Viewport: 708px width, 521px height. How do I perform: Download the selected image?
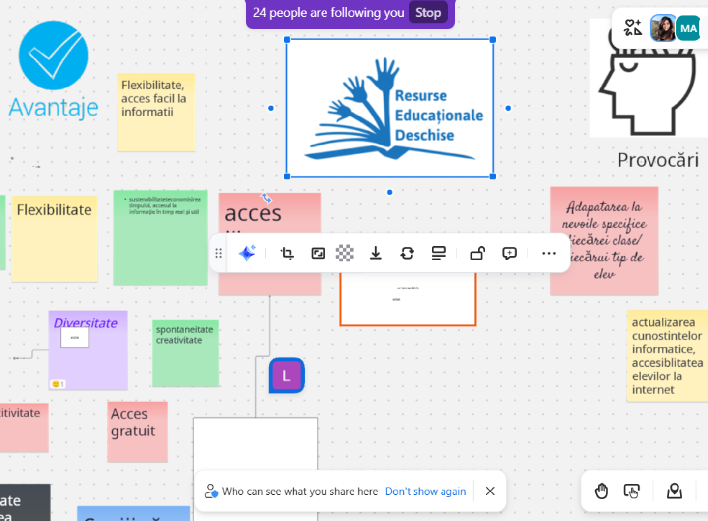tap(376, 253)
